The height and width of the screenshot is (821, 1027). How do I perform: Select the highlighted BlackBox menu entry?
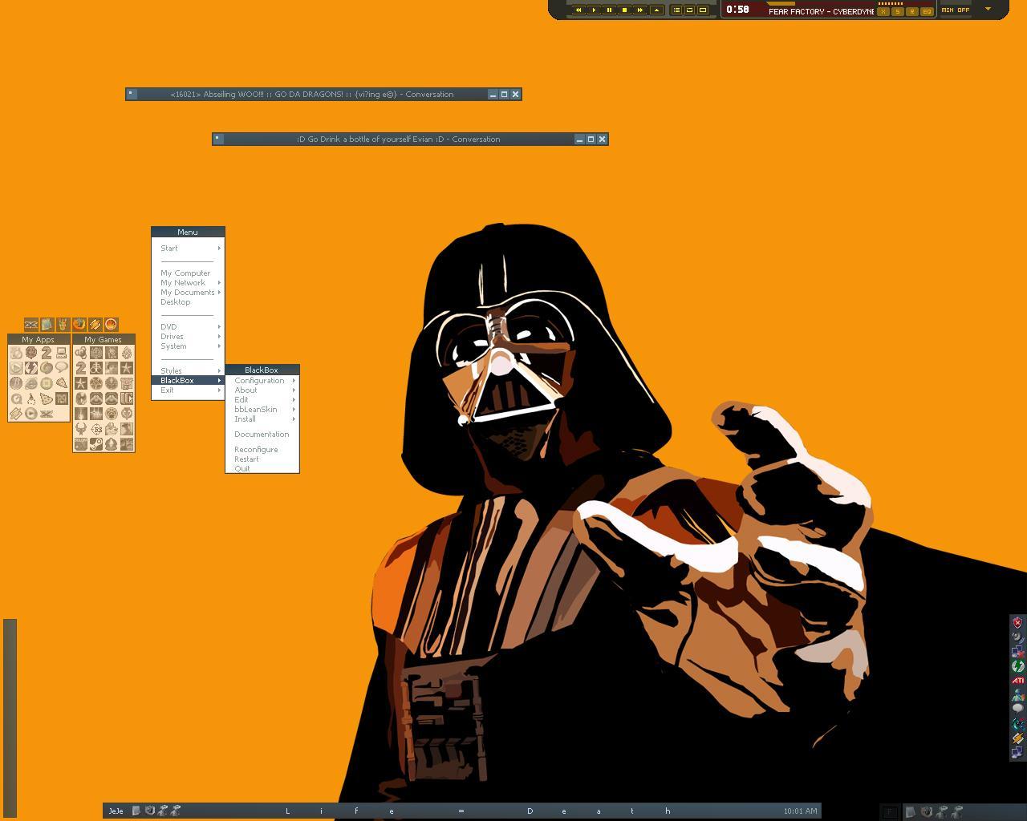[x=188, y=381]
